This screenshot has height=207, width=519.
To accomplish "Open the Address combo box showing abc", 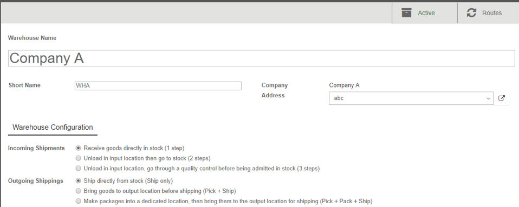I will pyautogui.click(x=411, y=98).
